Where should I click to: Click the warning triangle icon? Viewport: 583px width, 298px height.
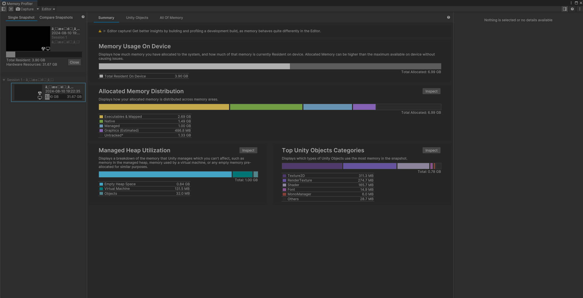pyautogui.click(x=100, y=31)
